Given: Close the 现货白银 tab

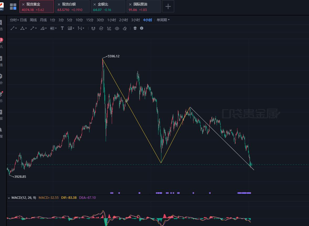Looking at the screenshot, I should pyautogui.click(x=59, y=4).
